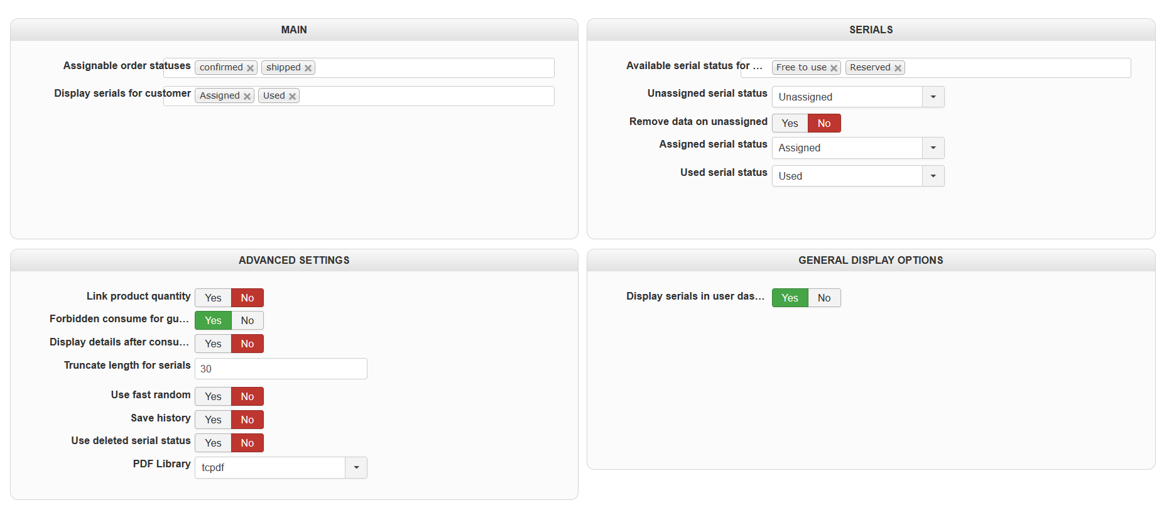Click the Truncate length for serials field
This screenshot has width=1174, height=505.
click(281, 369)
